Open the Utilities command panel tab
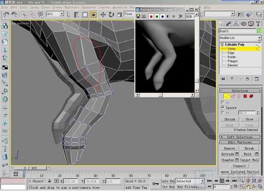The image size is (264, 191). [258, 24]
